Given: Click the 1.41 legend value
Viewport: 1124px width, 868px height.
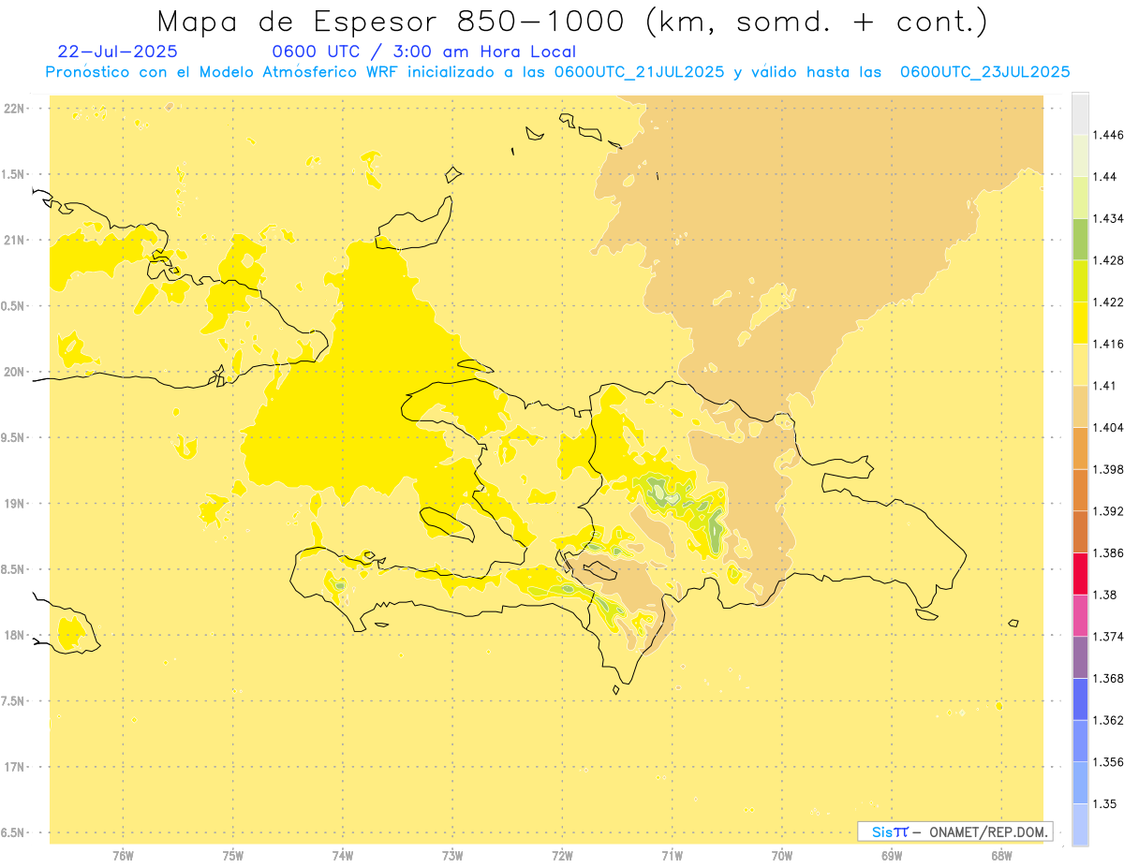Looking at the screenshot, I should click(x=1106, y=386).
